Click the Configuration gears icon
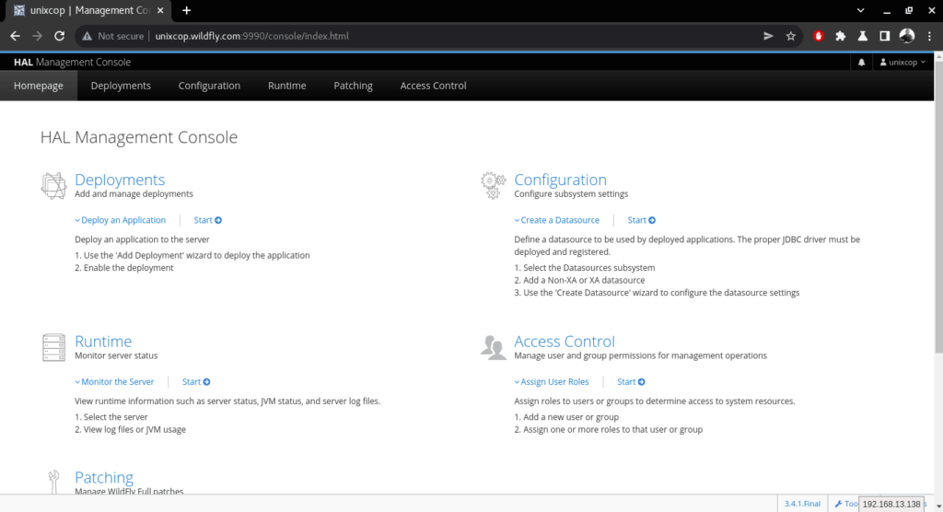 coord(494,185)
